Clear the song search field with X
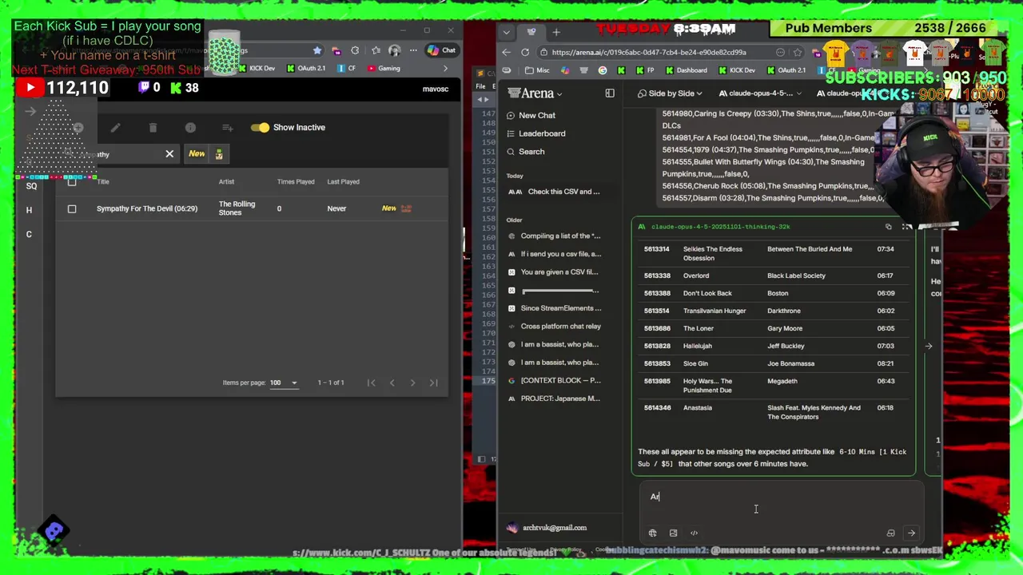 coord(169,153)
